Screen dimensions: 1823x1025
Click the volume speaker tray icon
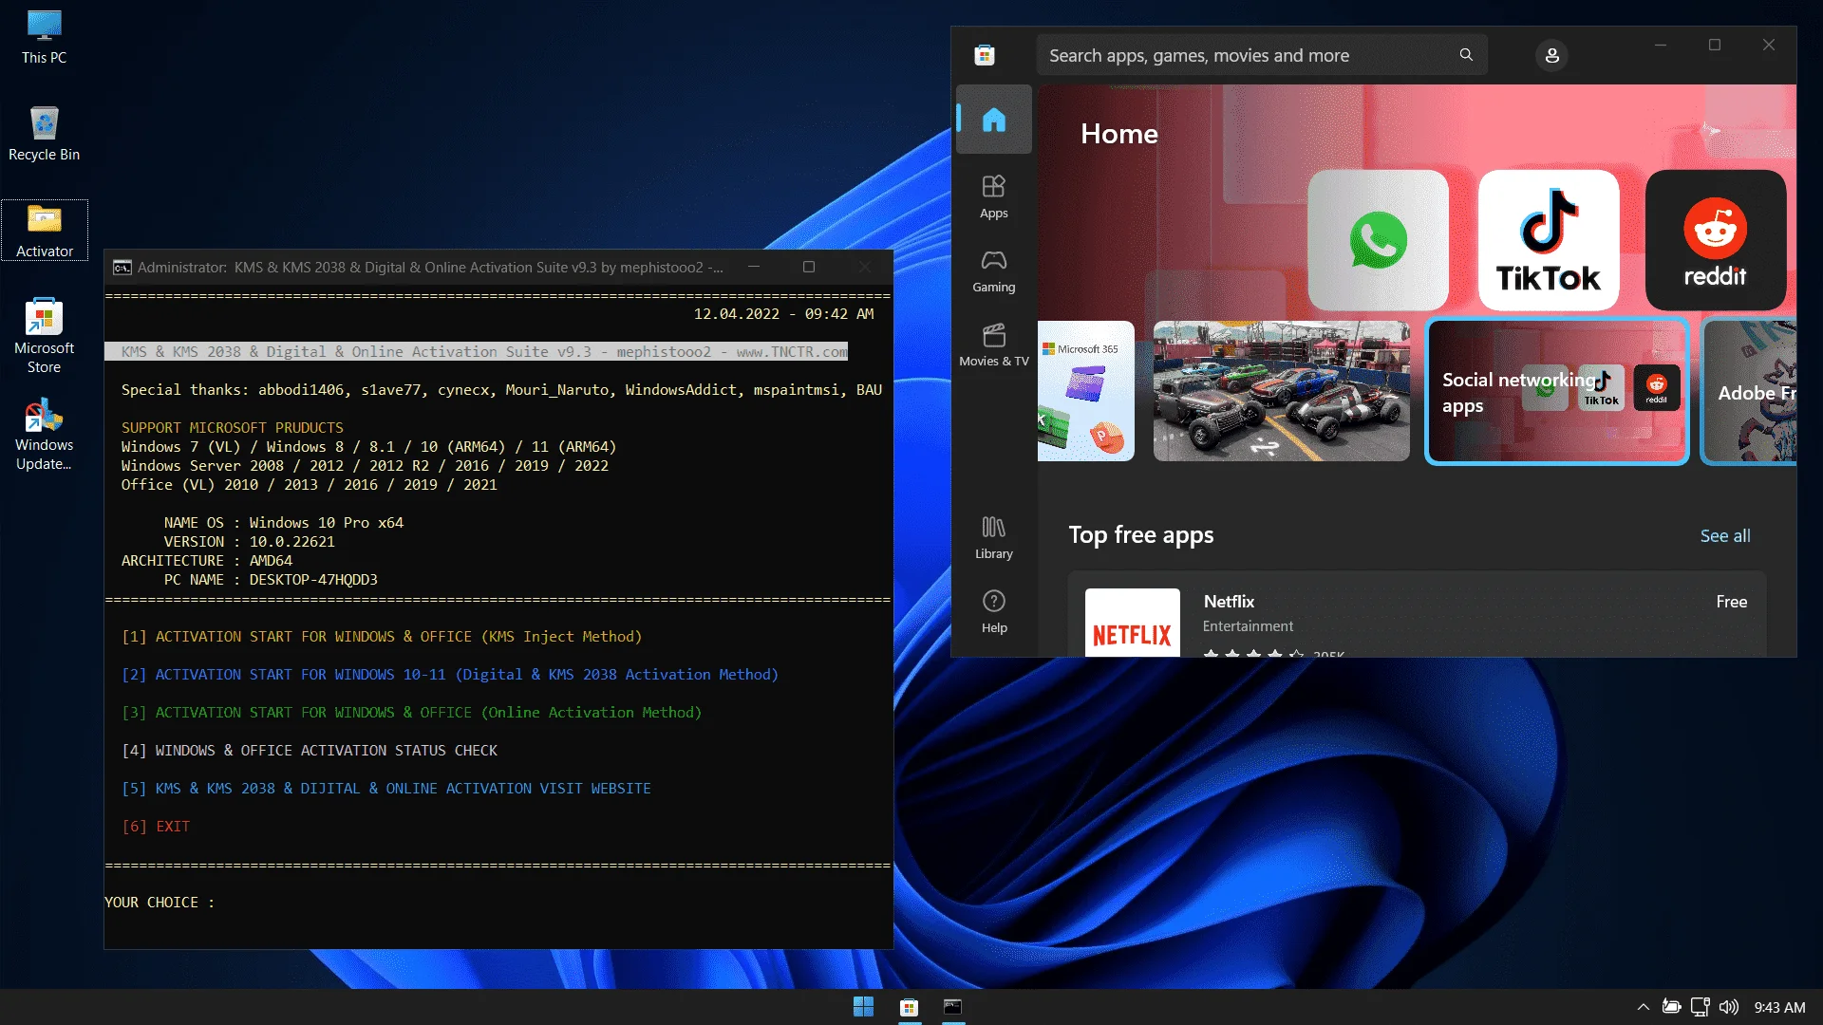tap(1729, 1007)
